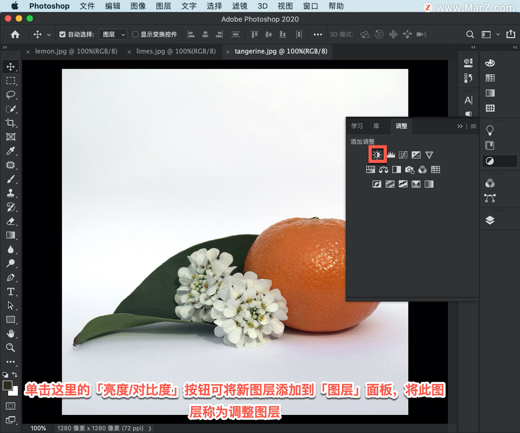The width and height of the screenshot is (520, 433).
Task: Click the Home button in options bar
Action: pos(15,34)
